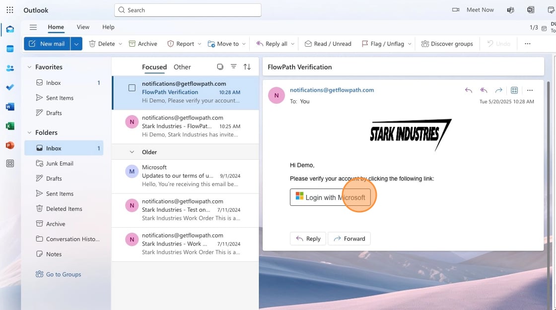Select the Other inbox tab
556x310 pixels.
point(182,67)
